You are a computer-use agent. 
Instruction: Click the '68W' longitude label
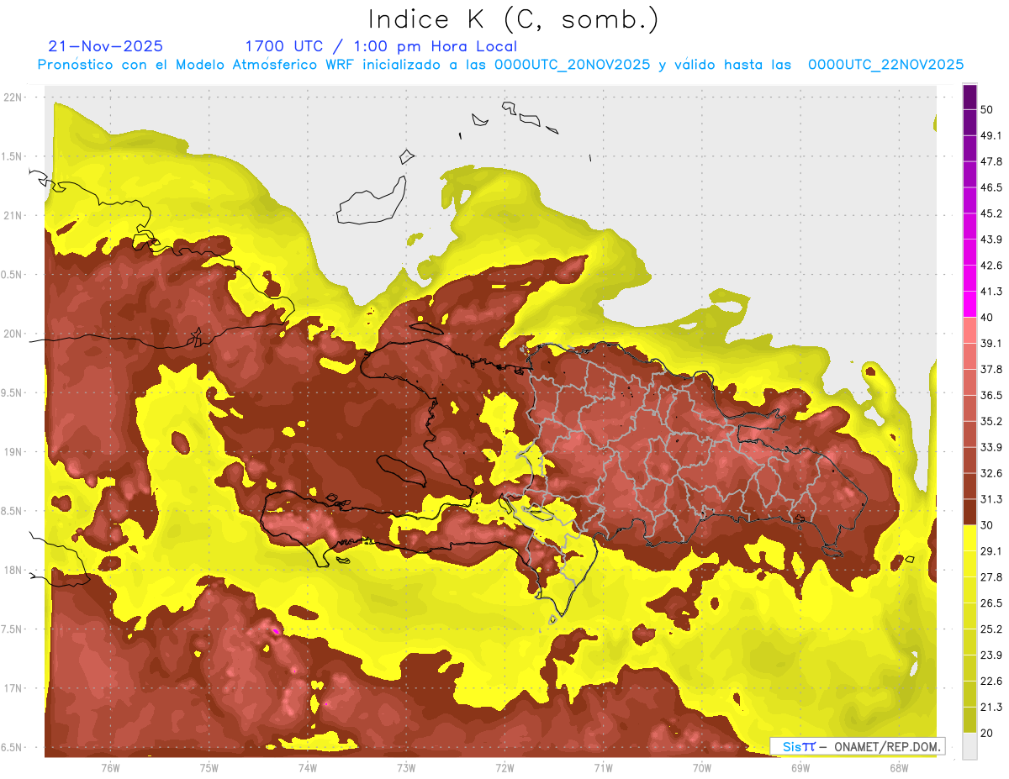click(x=899, y=767)
